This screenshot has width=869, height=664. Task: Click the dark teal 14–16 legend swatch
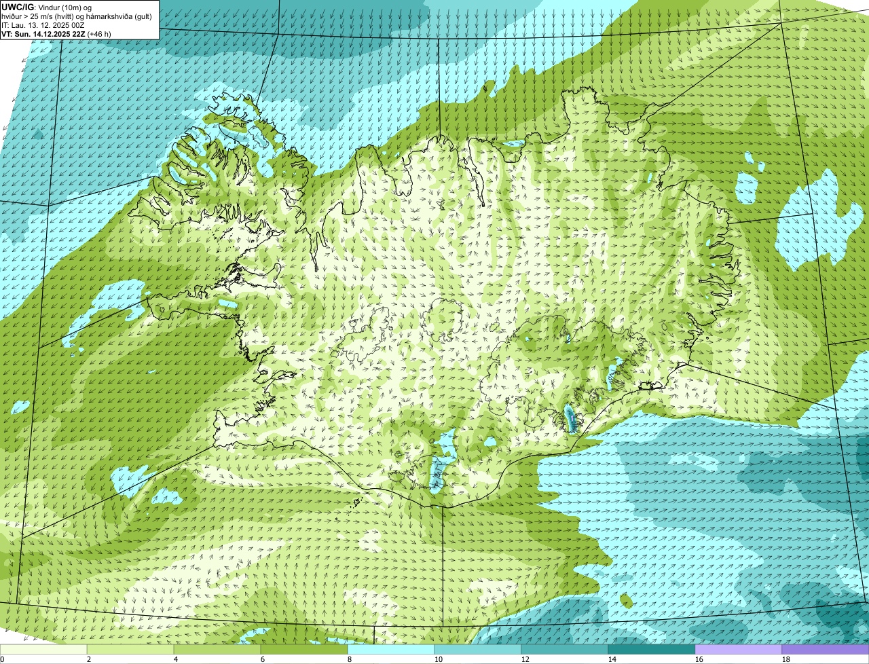652,650
